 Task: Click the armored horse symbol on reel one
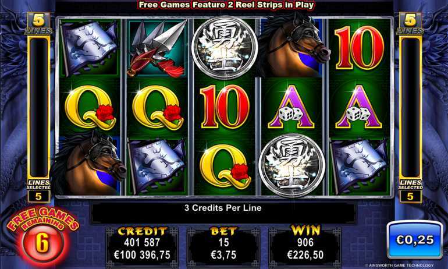(89, 164)
